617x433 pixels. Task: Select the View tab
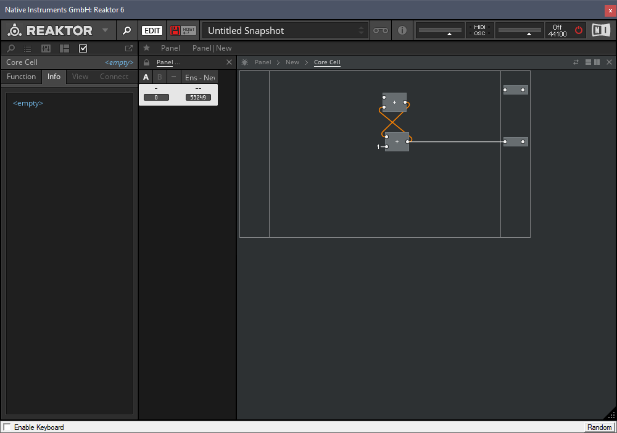(80, 77)
